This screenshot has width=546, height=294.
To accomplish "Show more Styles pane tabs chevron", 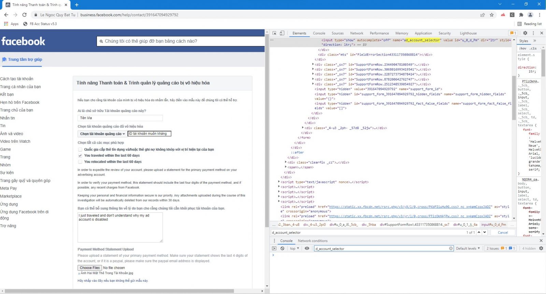I will 535,41.
